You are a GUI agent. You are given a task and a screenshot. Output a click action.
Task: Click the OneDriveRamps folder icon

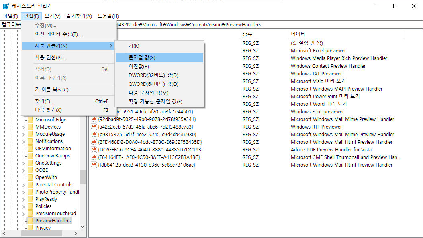pyautogui.click(x=30, y=156)
